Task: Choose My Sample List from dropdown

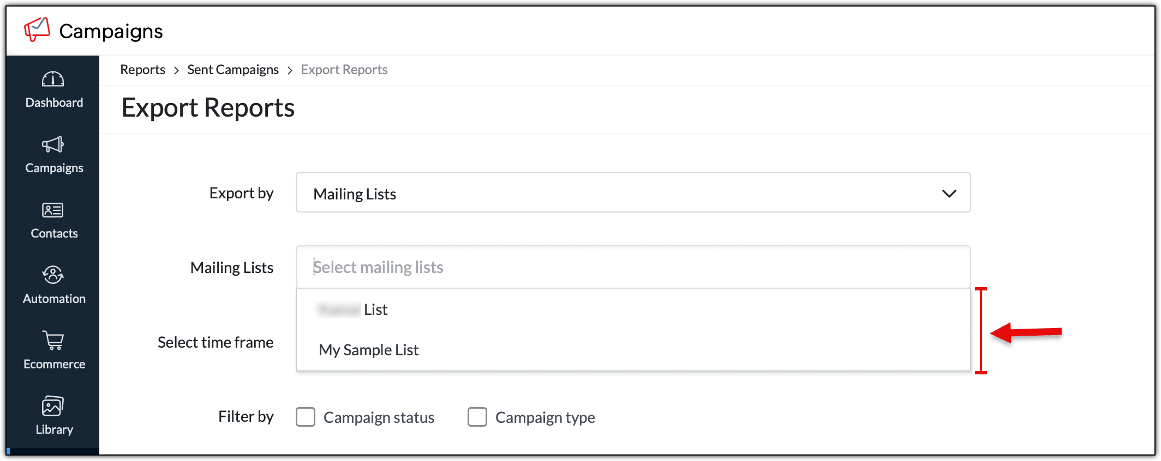Action: coord(369,350)
